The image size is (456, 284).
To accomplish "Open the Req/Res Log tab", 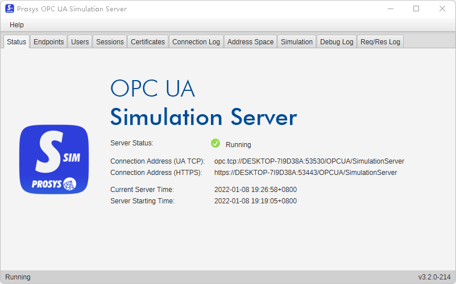I will [380, 42].
